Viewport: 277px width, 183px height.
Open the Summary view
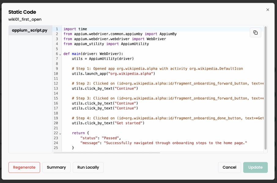pyautogui.click(x=56, y=167)
